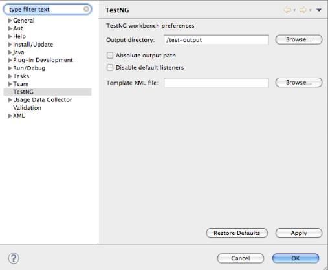This screenshot has width=328, height=270.
Task: Click into the Template XML file field
Action: (216, 83)
